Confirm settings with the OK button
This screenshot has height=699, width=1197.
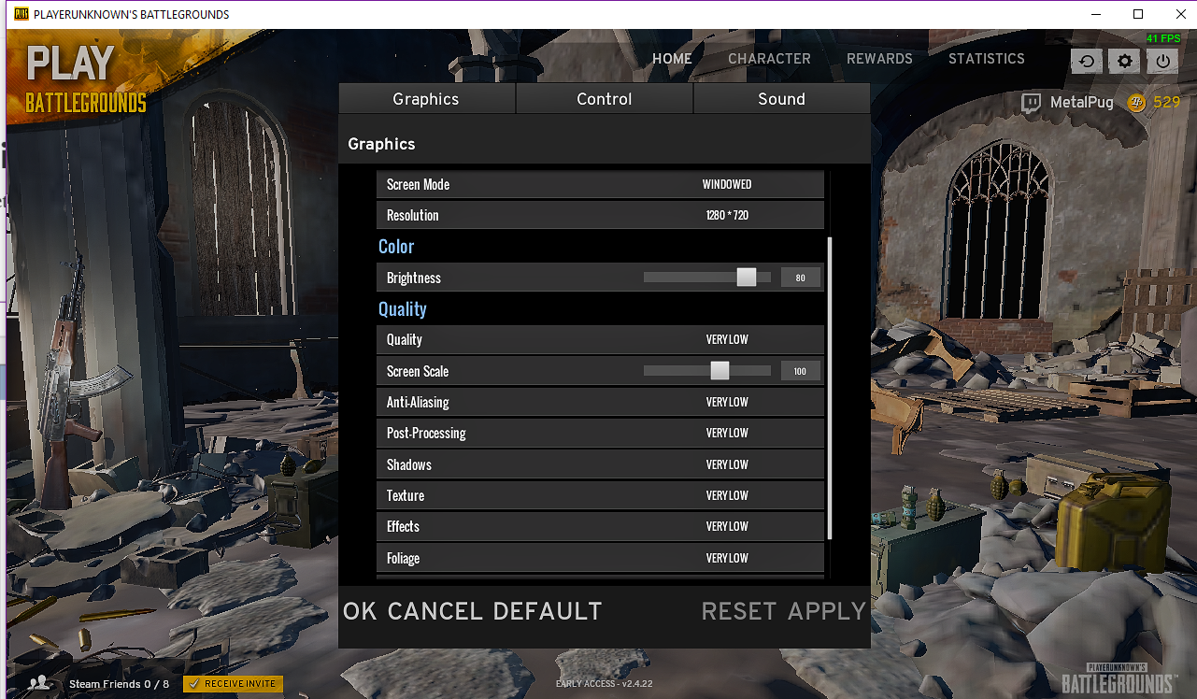[360, 612]
